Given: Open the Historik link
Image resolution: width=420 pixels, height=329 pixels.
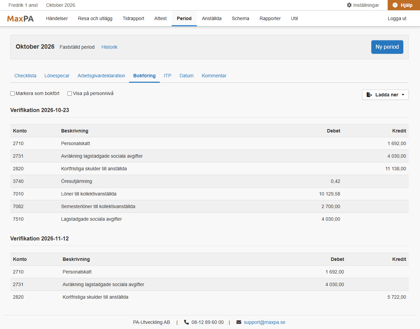Looking at the screenshot, I should coord(109,47).
